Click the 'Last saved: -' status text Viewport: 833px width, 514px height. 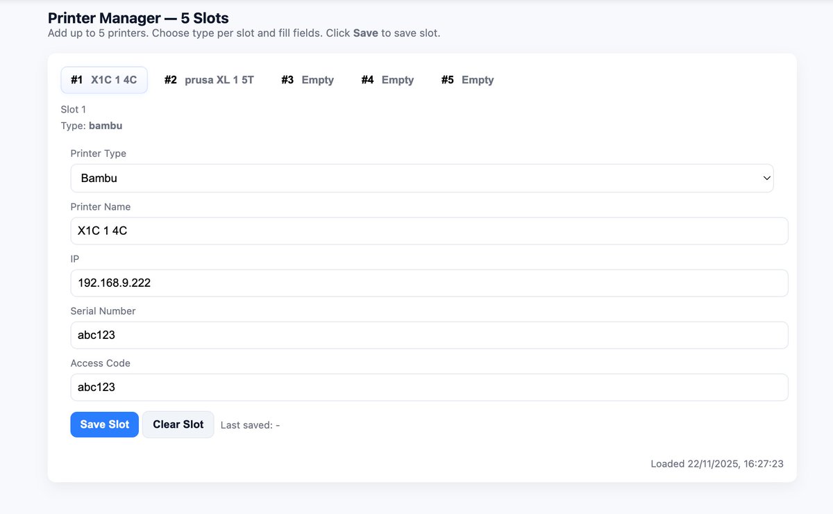pyautogui.click(x=250, y=425)
